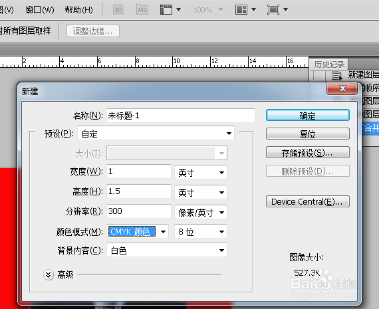
Task: Click the 确定 button in the dialog
Action: (307, 115)
